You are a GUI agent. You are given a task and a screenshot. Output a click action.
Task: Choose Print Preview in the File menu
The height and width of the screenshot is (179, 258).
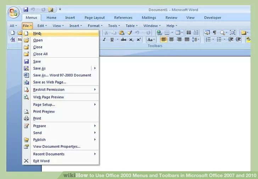click(61, 112)
